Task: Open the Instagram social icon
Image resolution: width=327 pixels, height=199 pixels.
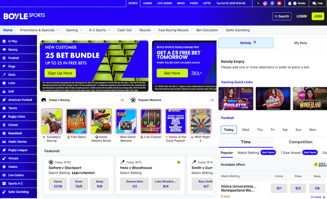Action: coord(265,3)
